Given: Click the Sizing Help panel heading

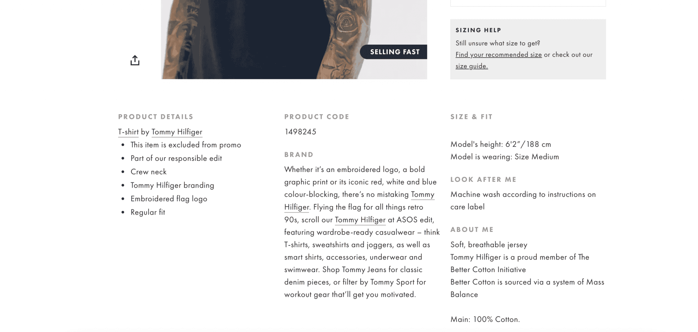Looking at the screenshot, I should point(478,30).
